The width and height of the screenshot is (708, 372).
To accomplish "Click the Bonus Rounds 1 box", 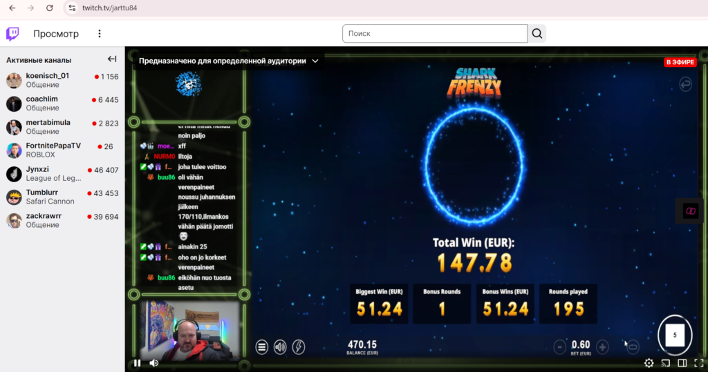I will (x=442, y=304).
